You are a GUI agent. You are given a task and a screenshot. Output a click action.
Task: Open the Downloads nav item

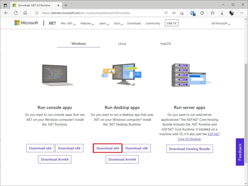[134, 23]
